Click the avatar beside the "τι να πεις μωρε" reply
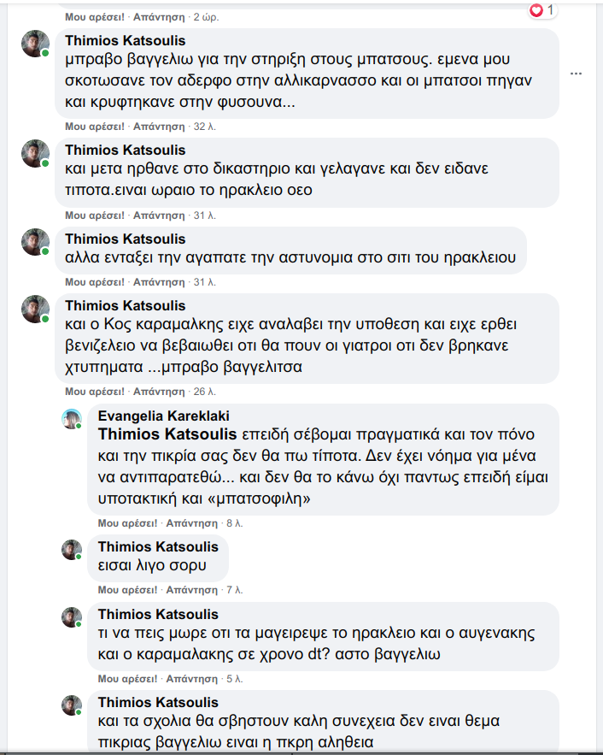Image resolution: width=603 pixels, height=755 pixels. click(x=72, y=617)
